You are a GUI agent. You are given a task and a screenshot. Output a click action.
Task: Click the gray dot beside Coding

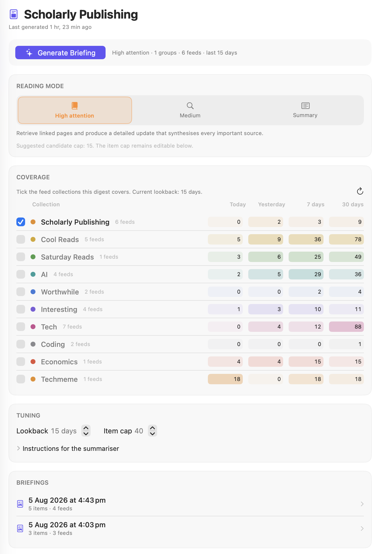[33, 344]
